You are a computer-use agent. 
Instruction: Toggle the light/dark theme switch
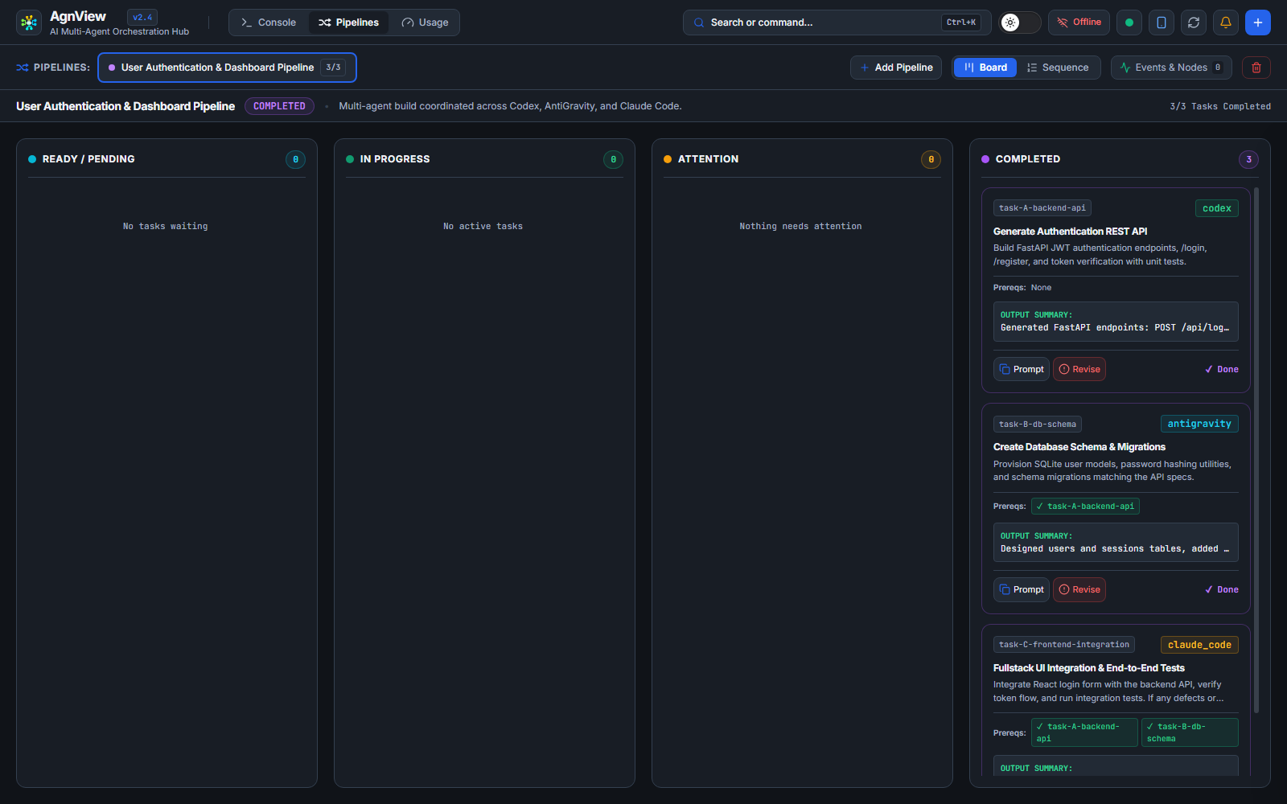point(1020,23)
